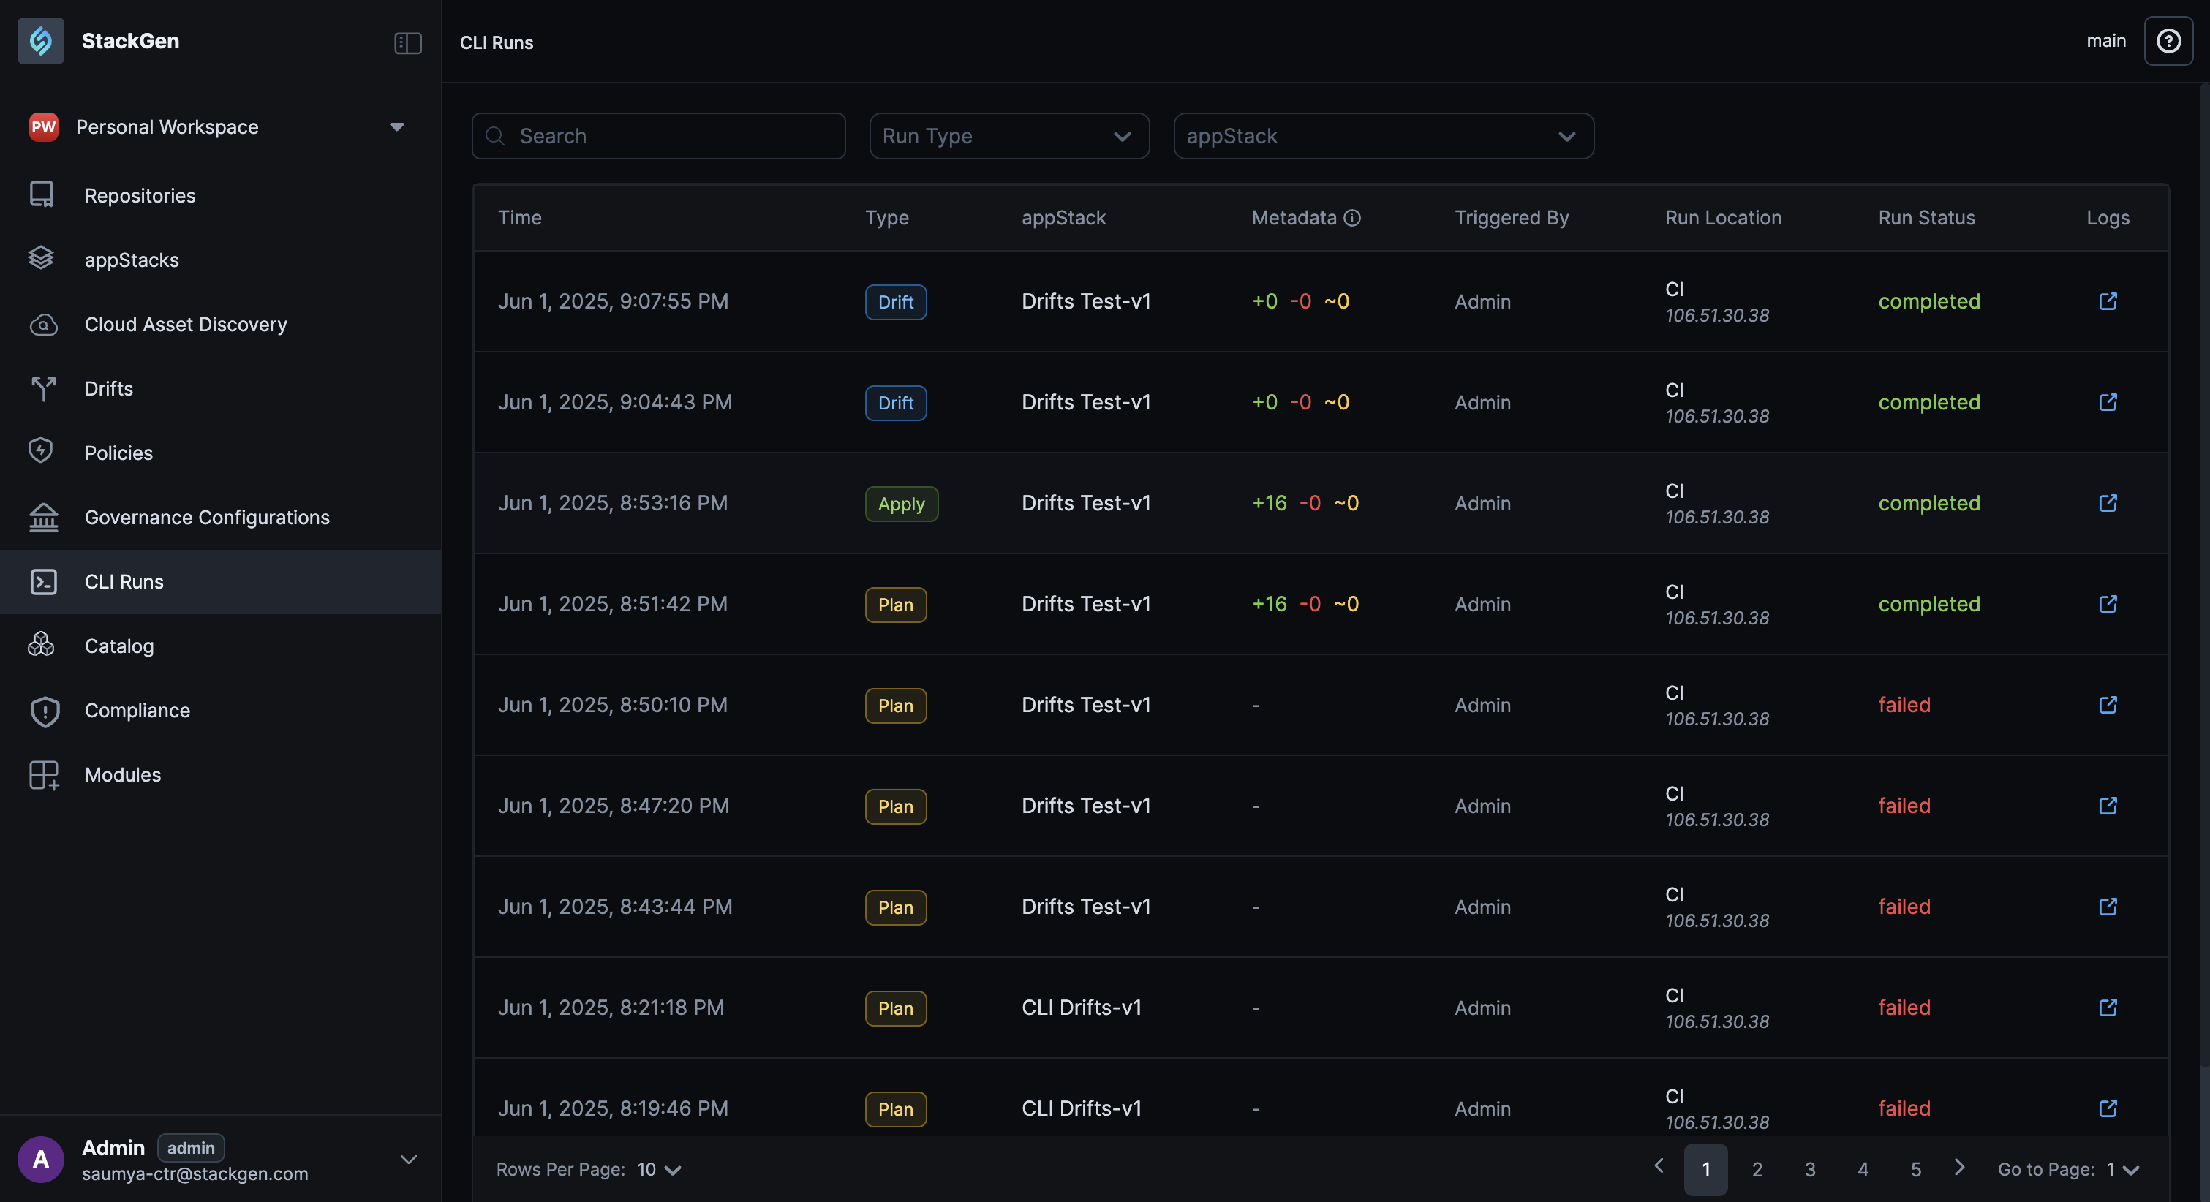Open logs for the 9:07:55 PM run

2108,301
